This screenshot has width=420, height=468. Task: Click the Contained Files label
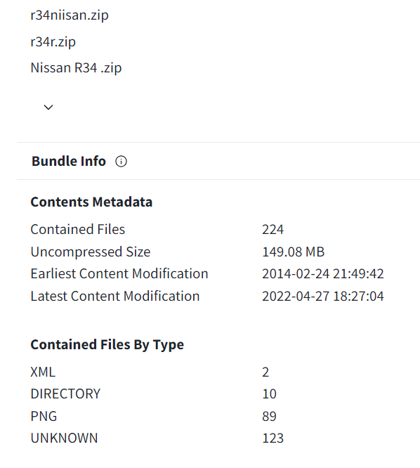78,230
